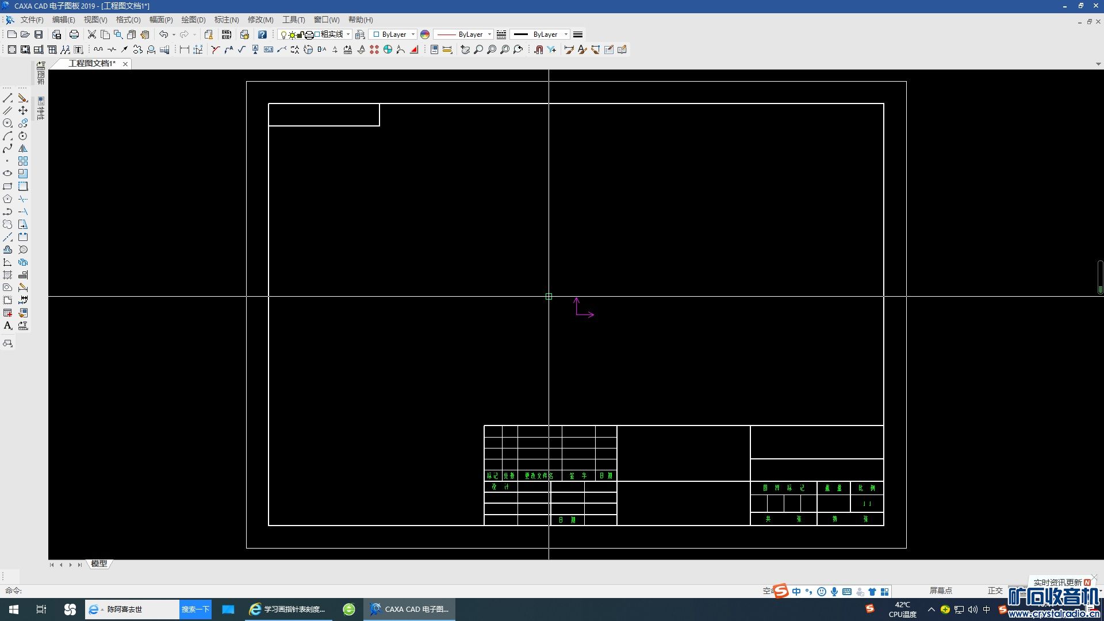Select the Parallel lines tool
This screenshot has height=621, width=1104.
coord(7,110)
